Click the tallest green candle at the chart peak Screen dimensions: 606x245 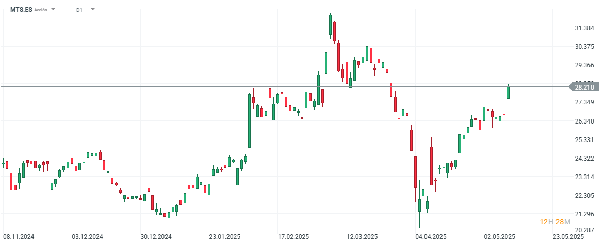coord(330,26)
